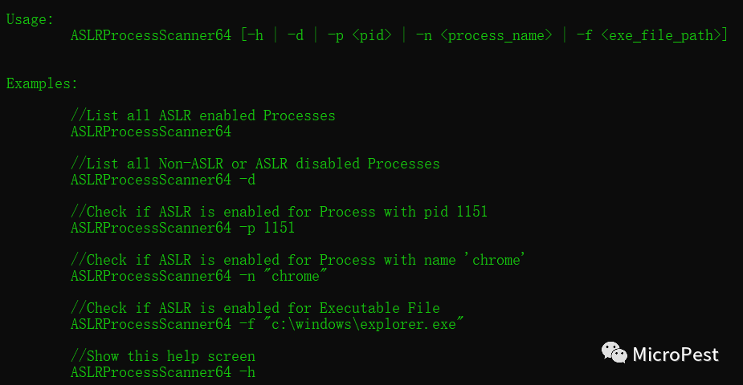Click the "//List all ASLR enabled Processes" comment

tap(202, 115)
